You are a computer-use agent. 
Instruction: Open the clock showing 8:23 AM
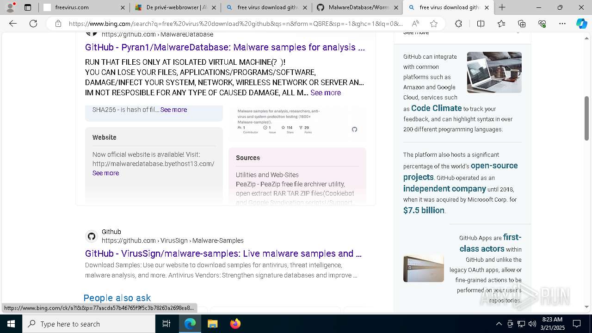(552, 324)
